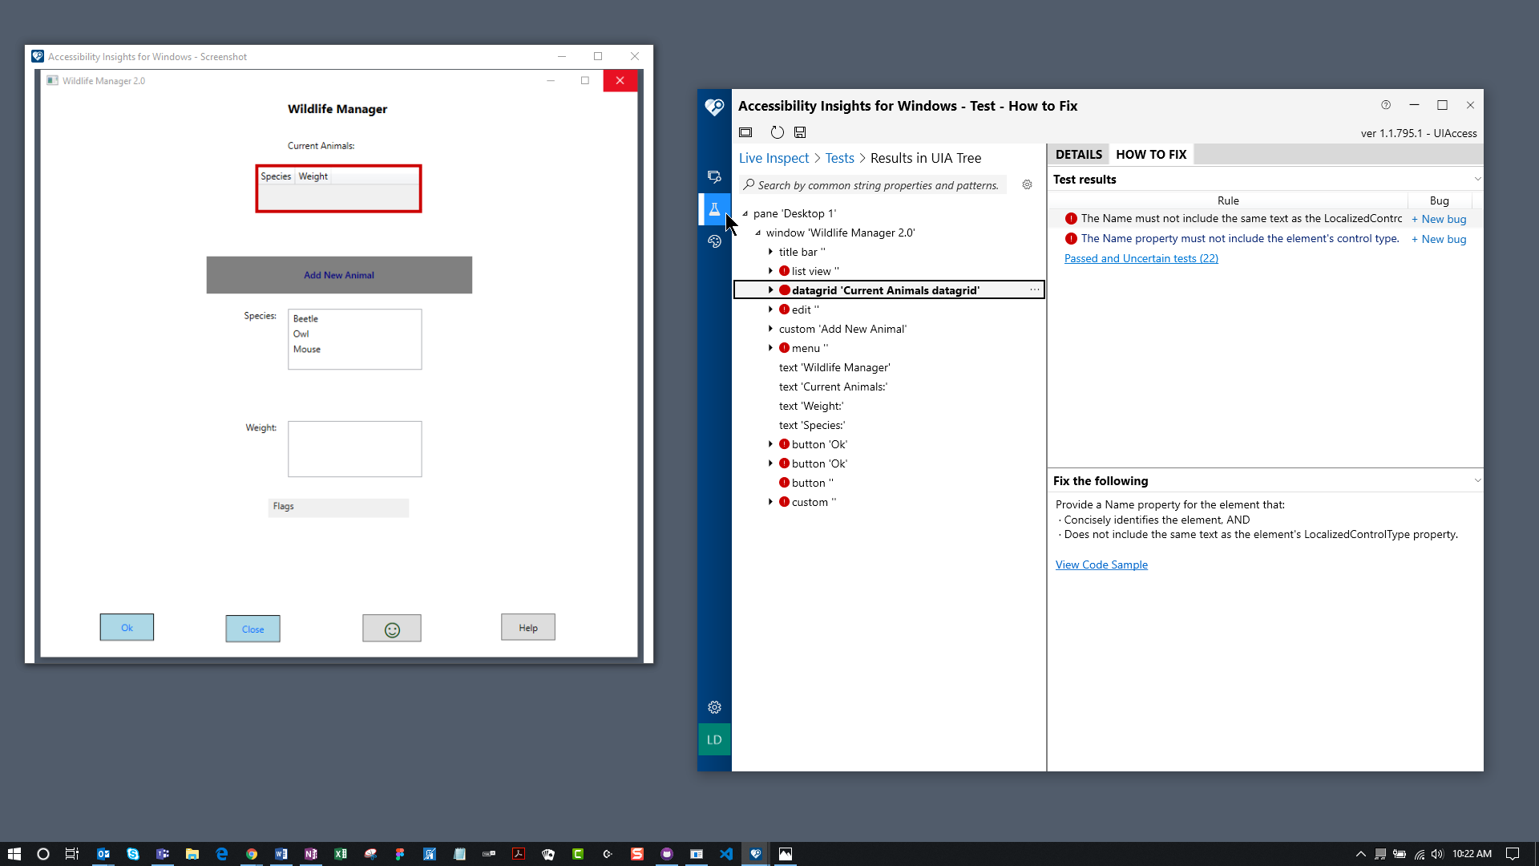Switch to the HOW TO FIX tab

[x=1151, y=154]
